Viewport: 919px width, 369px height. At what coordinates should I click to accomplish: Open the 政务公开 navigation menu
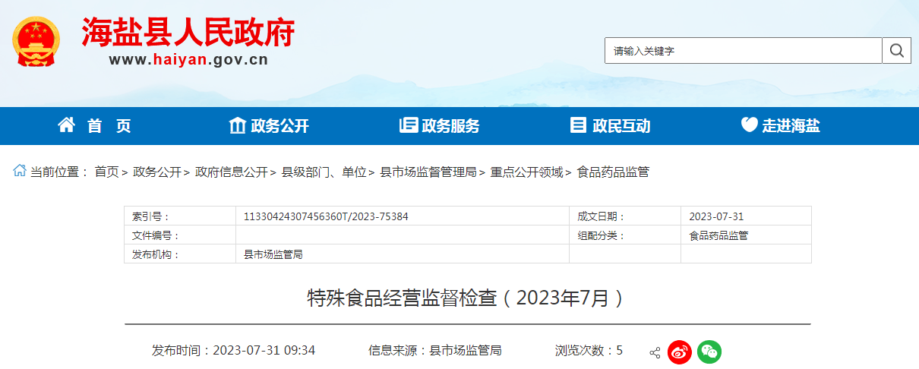270,126
